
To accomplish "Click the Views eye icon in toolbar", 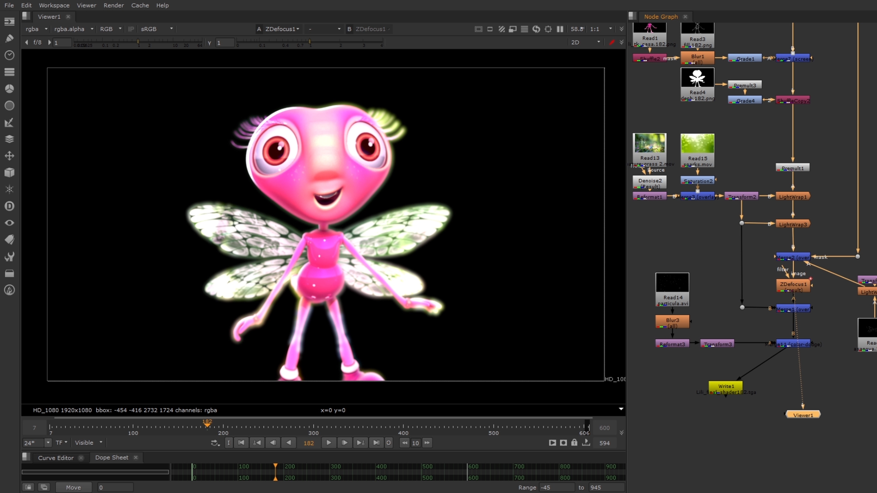I will (9, 223).
